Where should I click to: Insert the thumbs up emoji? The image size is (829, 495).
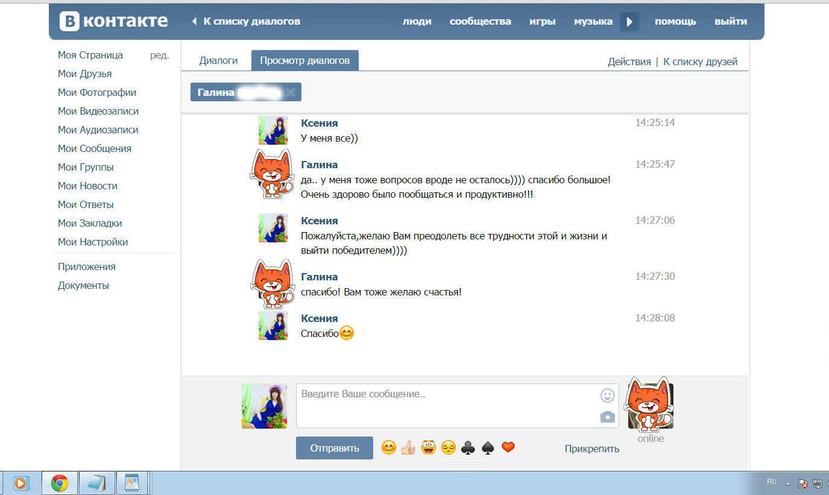(x=408, y=447)
